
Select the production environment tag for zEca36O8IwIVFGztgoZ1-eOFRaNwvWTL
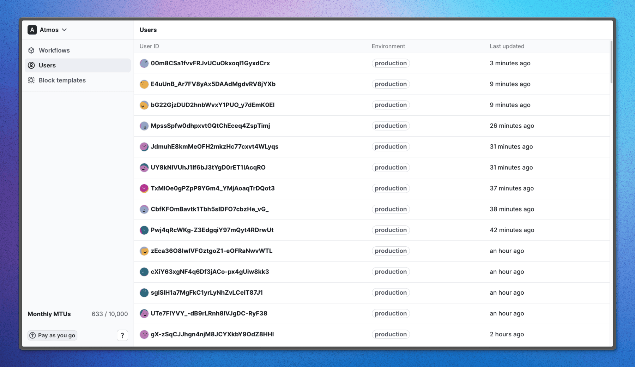pyautogui.click(x=391, y=251)
